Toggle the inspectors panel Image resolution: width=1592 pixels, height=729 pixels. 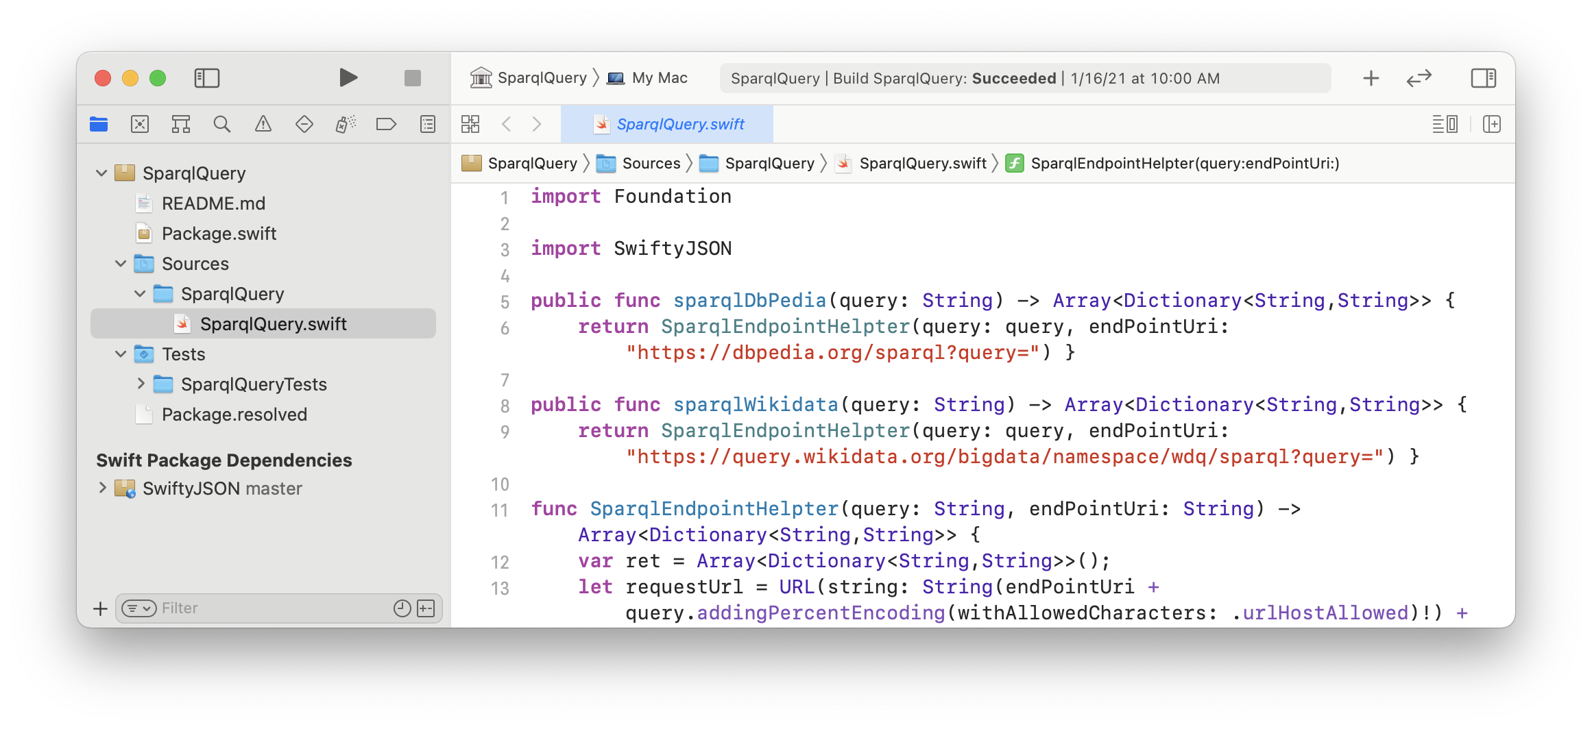[x=1483, y=77]
